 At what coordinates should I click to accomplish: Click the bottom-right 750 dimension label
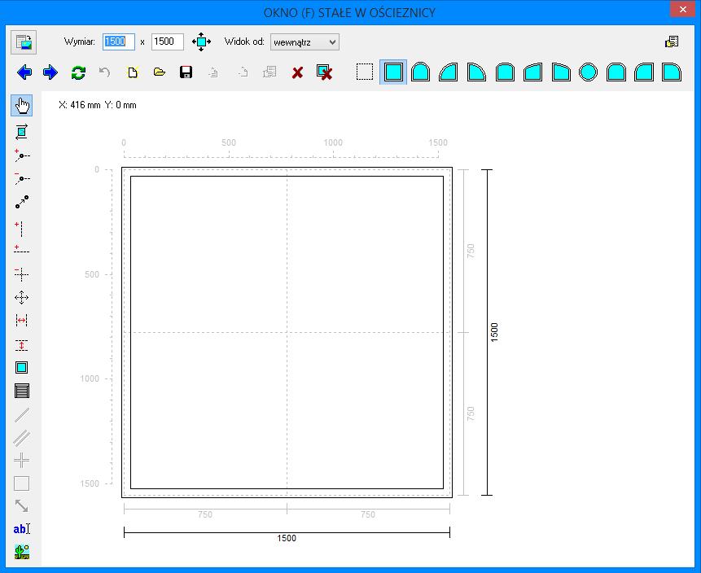tap(368, 514)
